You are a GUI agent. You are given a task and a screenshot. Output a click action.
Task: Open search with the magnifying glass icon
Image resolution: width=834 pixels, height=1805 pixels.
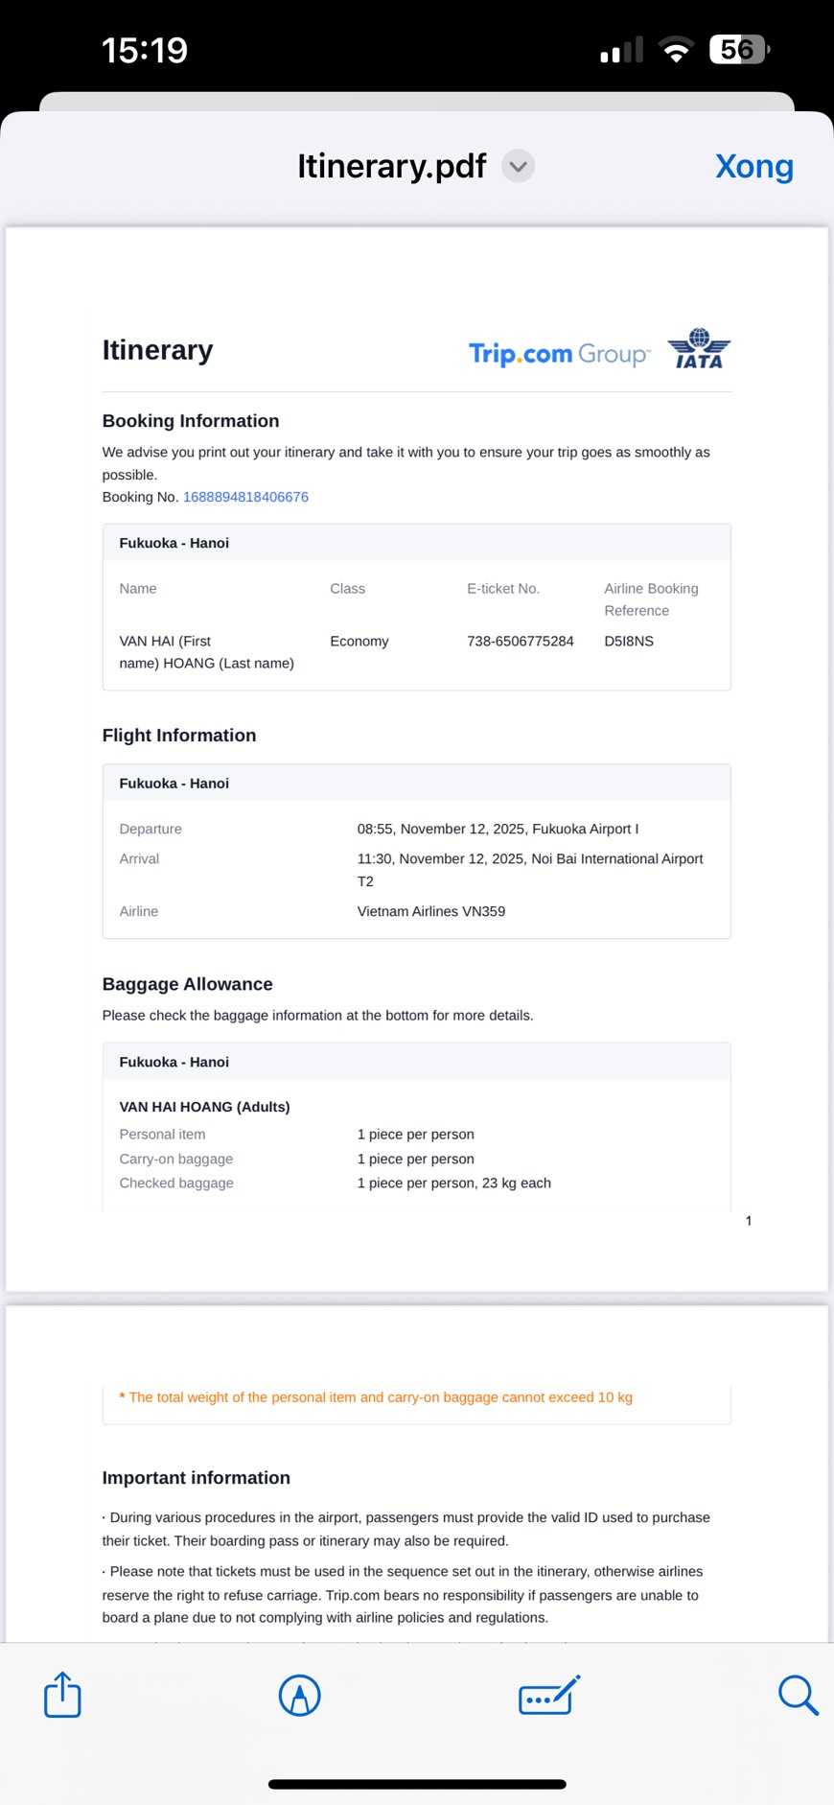[797, 1695]
